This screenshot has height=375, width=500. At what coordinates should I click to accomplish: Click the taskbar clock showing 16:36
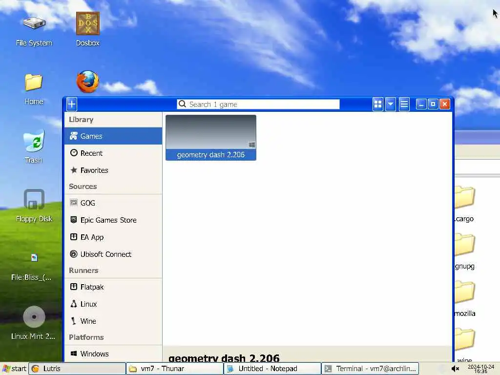pyautogui.click(x=481, y=369)
